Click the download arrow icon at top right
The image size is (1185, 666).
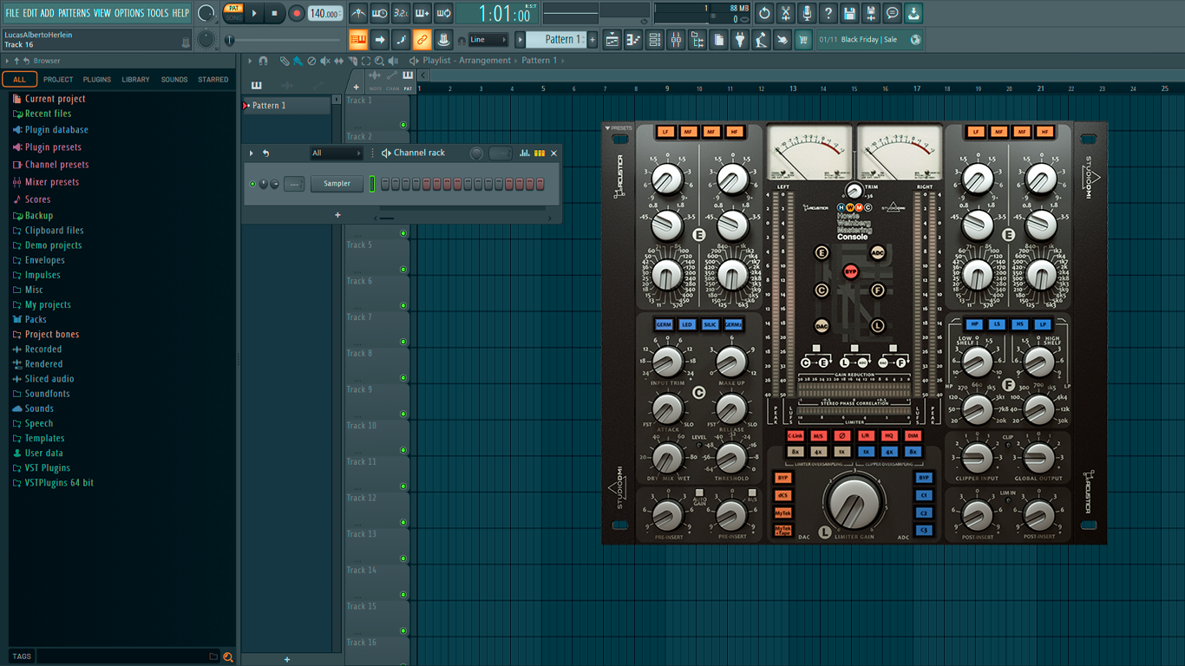913,13
